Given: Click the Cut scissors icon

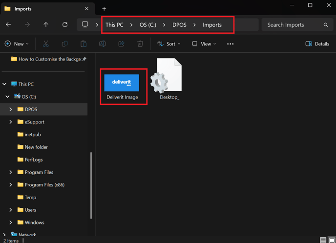Looking at the screenshot, I should (x=45, y=44).
